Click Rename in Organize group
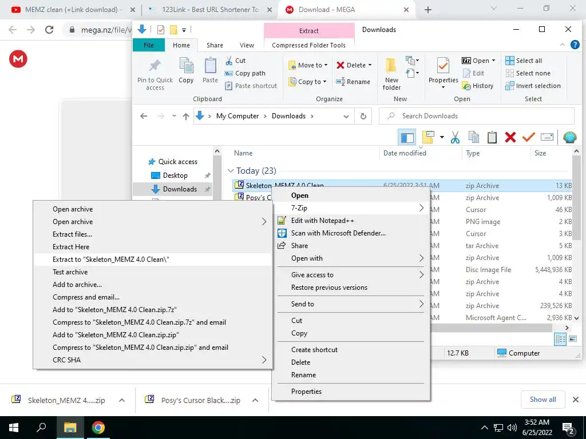The width and height of the screenshot is (586, 439). (x=353, y=82)
